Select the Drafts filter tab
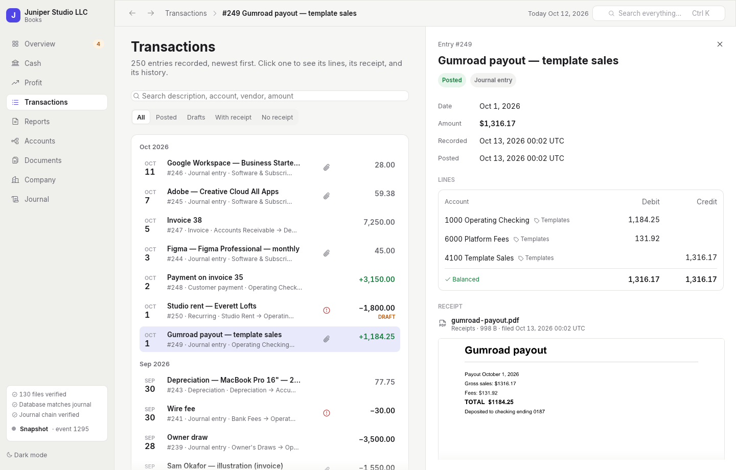This screenshot has width=736, height=470. coord(196,118)
